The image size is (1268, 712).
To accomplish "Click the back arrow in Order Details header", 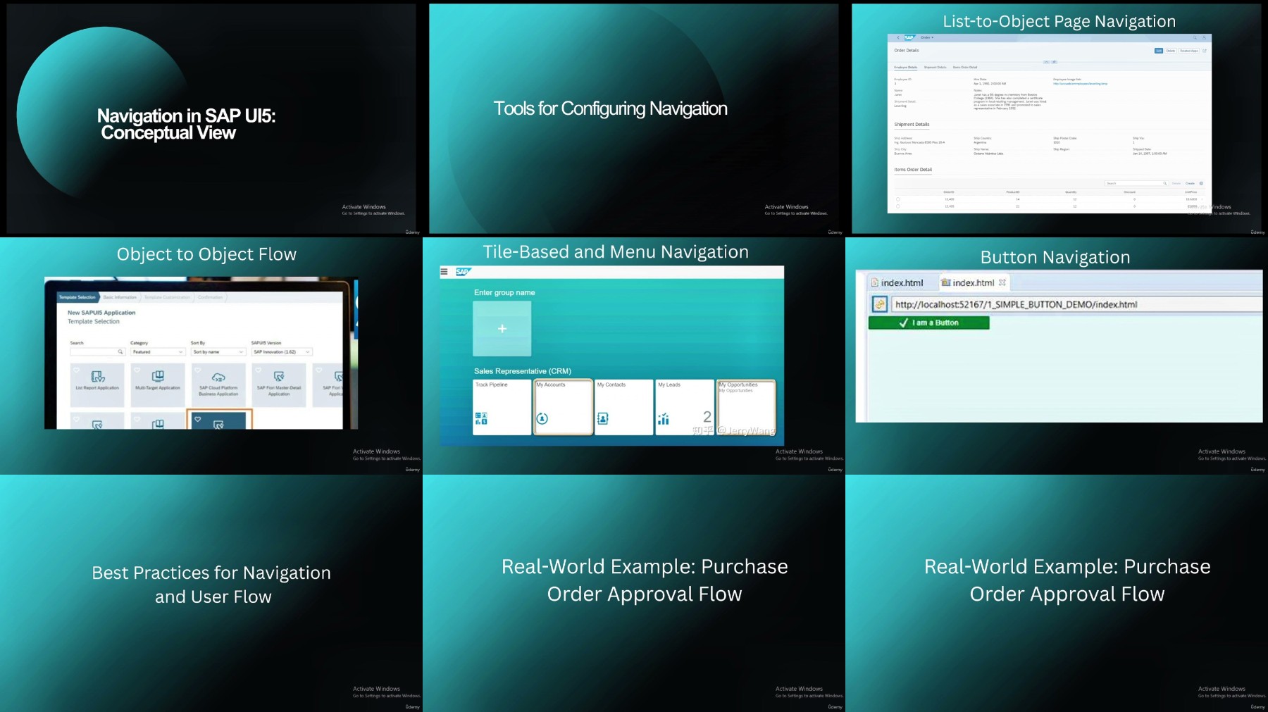I will (898, 37).
